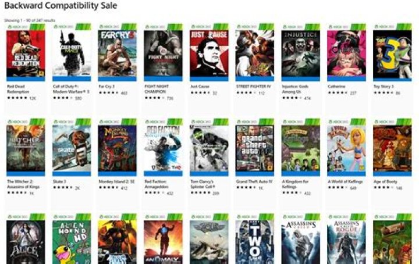The width and height of the screenshot is (419, 264).
Task: Open the Alien Hominid HD cover
Action: [72, 242]
